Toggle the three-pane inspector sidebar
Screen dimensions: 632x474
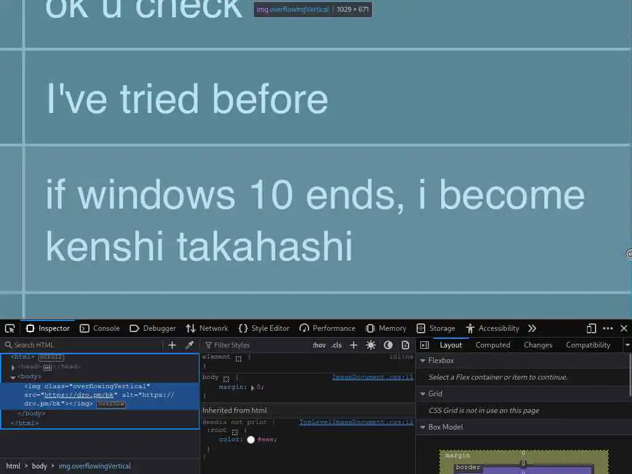(425, 345)
